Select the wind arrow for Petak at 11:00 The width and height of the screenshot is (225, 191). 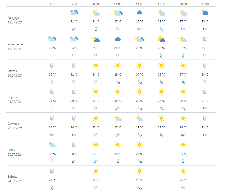pyautogui.click(x=118, y=161)
